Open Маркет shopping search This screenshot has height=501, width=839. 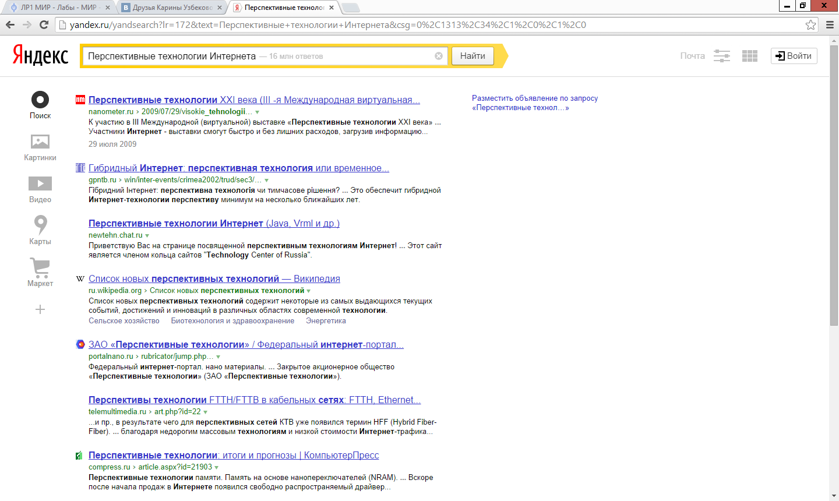[x=40, y=267]
